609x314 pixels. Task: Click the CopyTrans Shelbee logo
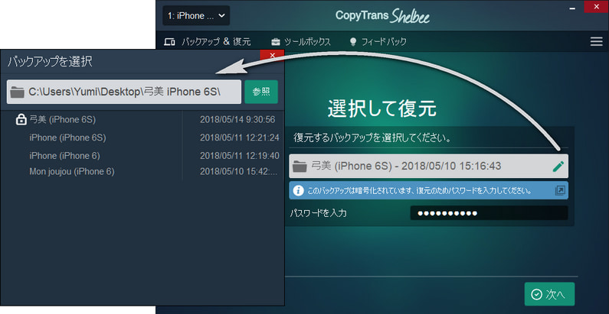[x=382, y=15]
